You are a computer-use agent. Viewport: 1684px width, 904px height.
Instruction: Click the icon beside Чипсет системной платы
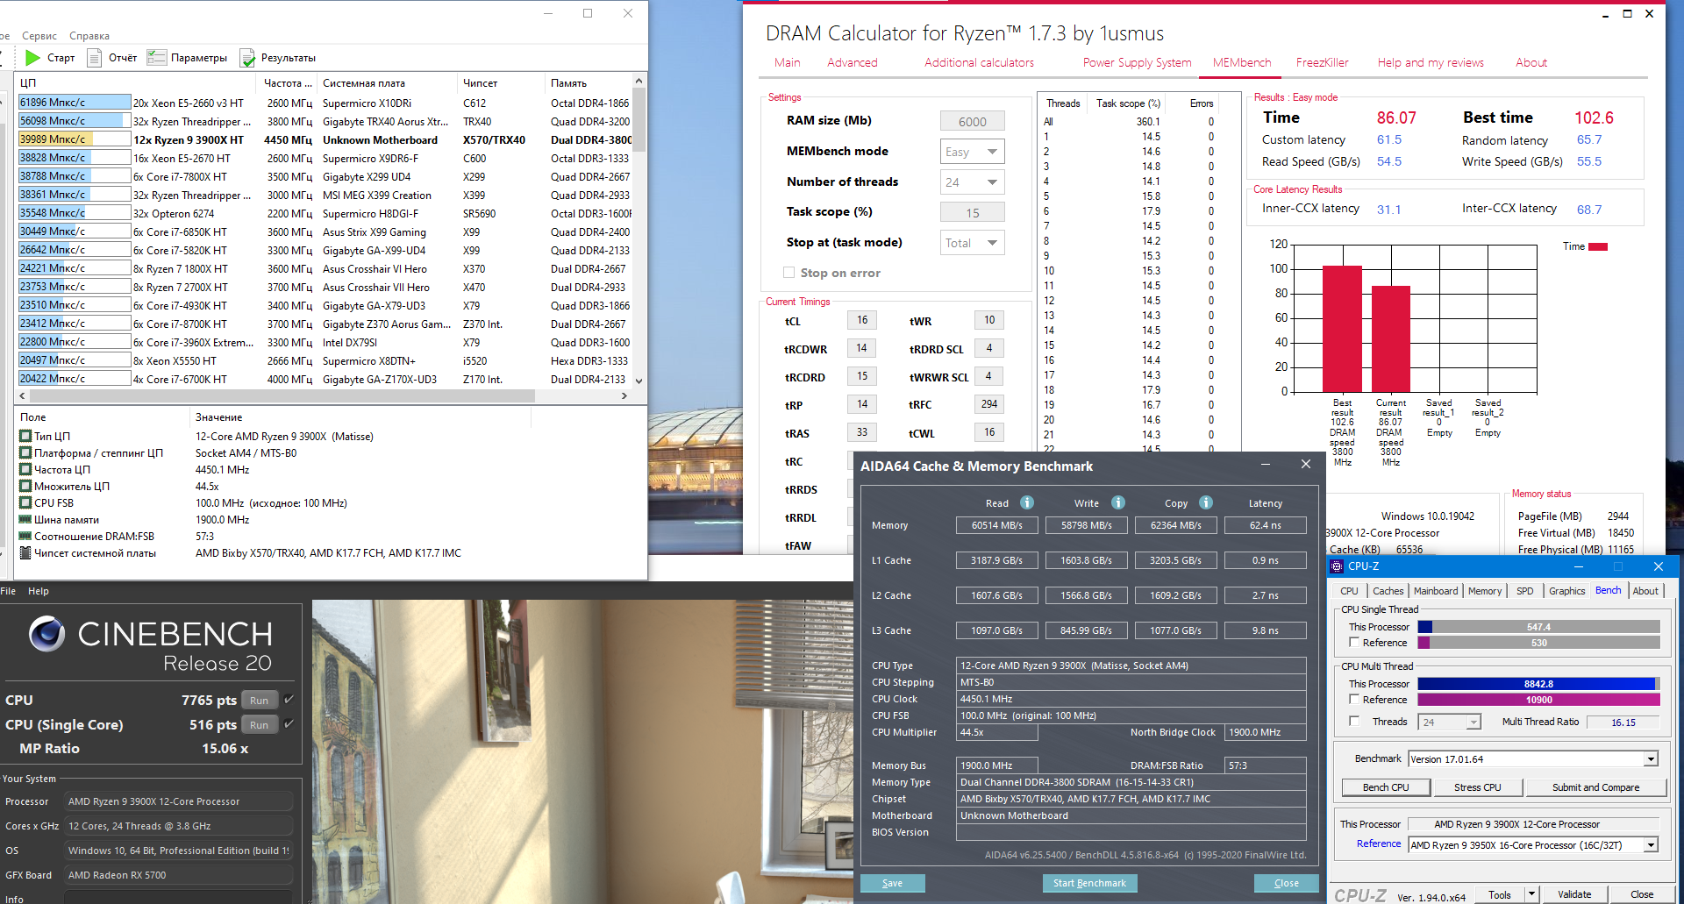coord(25,552)
